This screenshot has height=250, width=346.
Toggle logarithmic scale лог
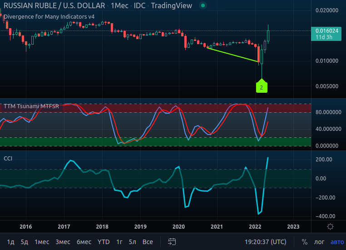coord(319,242)
